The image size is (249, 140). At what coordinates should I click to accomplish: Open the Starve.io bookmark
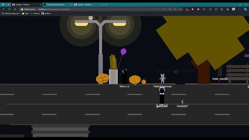(x=35, y=14)
